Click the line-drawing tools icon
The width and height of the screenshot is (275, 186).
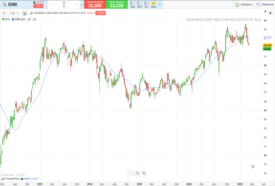click(29, 19)
